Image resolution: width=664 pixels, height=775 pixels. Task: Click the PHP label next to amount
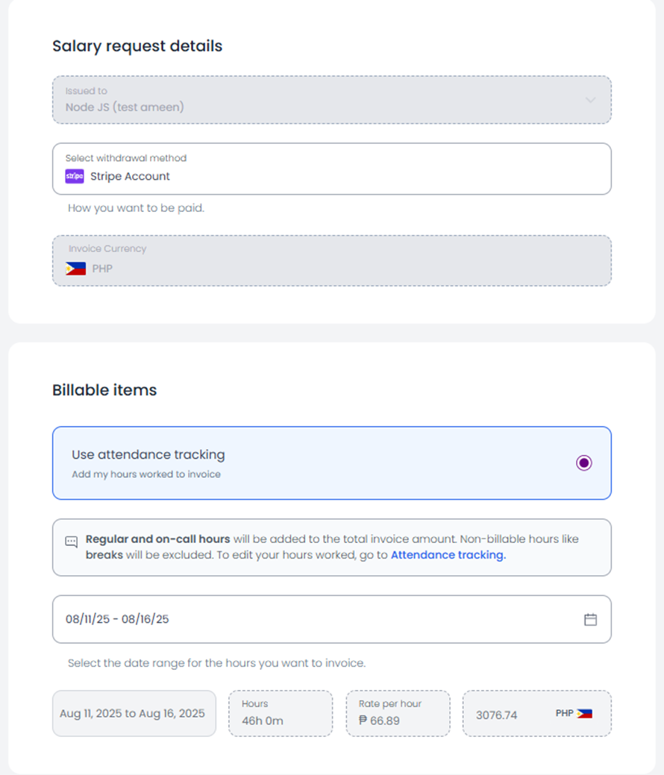coord(564,713)
